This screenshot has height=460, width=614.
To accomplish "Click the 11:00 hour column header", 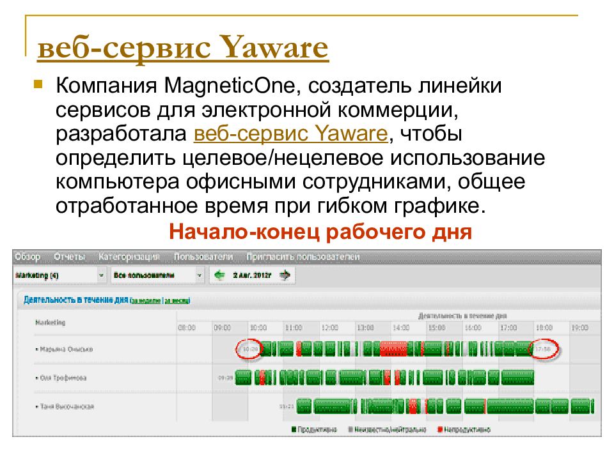I will pyautogui.click(x=294, y=328).
